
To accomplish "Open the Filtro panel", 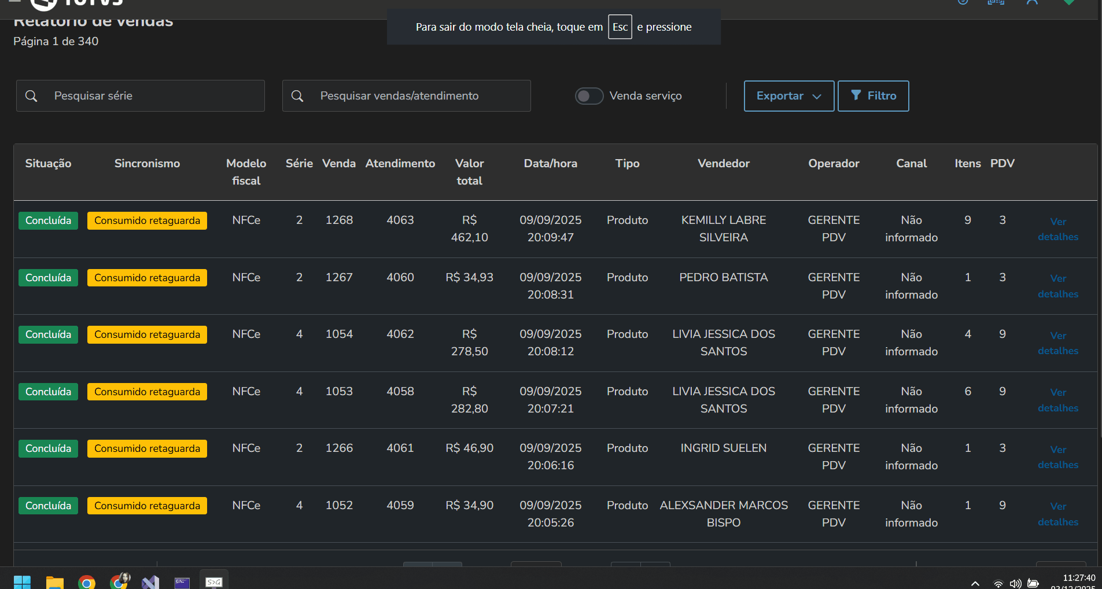I will 874,96.
